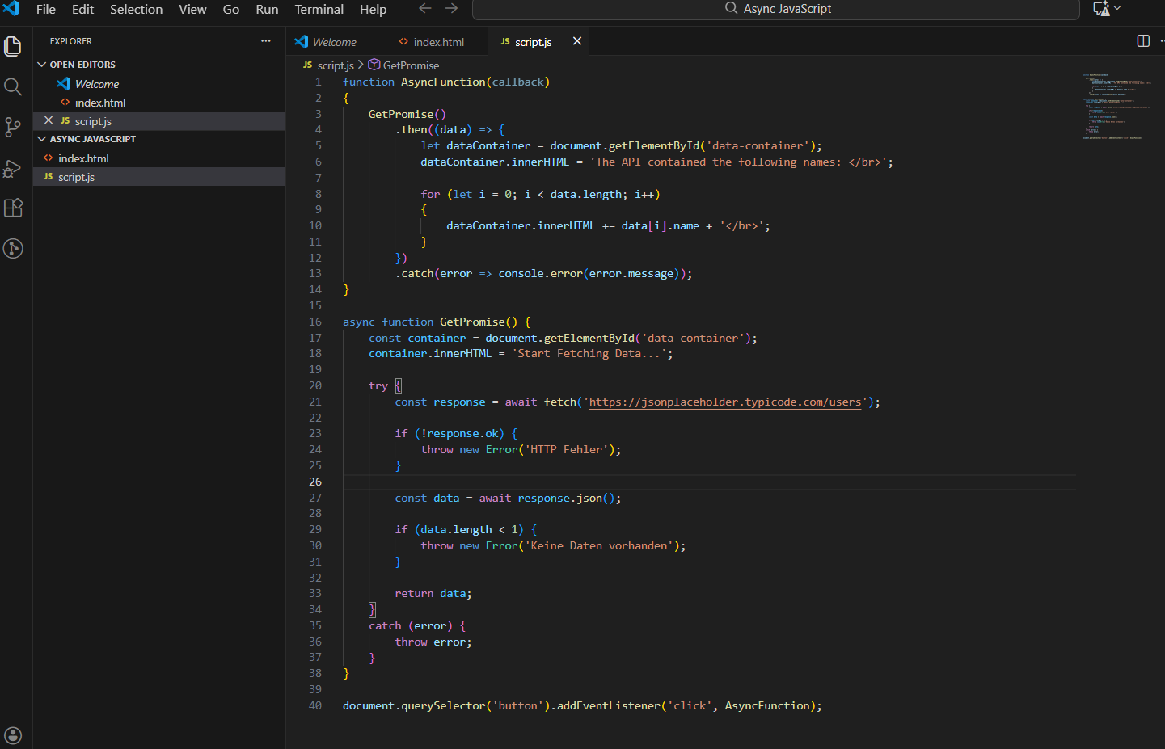Click the navigate back arrow
Image resolution: width=1165 pixels, height=749 pixels.
425,9
